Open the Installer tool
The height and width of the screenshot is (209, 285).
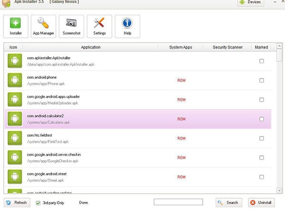click(16, 26)
